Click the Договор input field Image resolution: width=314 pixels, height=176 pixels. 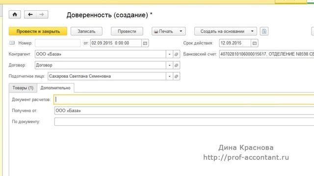(101, 65)
